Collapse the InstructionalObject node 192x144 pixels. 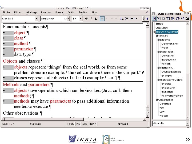(154, 31)
